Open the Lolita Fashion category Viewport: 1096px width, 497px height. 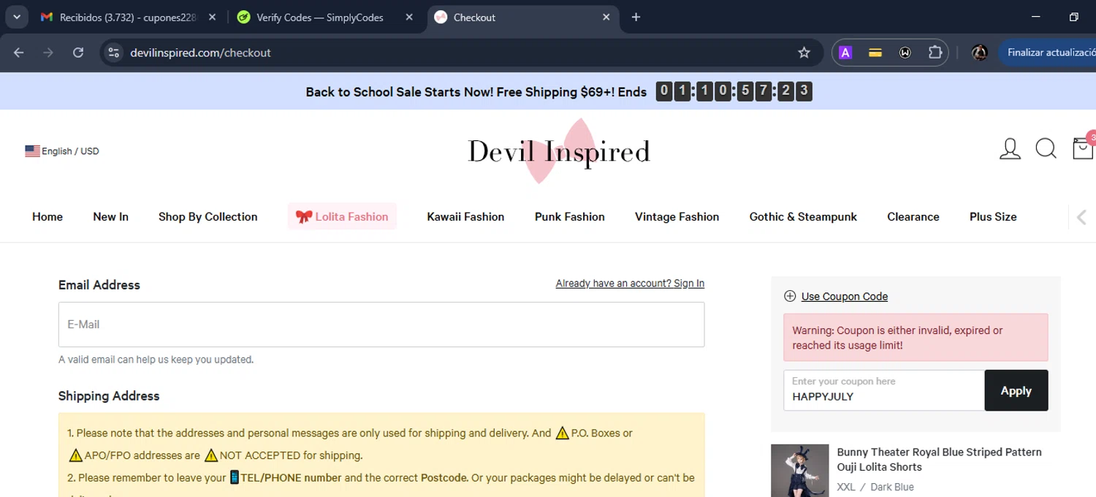(x=342, y=216)
